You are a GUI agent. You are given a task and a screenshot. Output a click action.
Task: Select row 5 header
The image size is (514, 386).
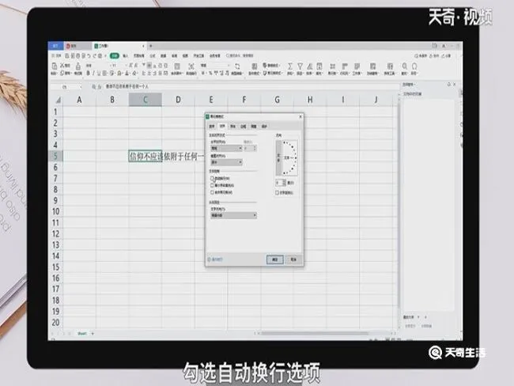[x=55, y=156]
